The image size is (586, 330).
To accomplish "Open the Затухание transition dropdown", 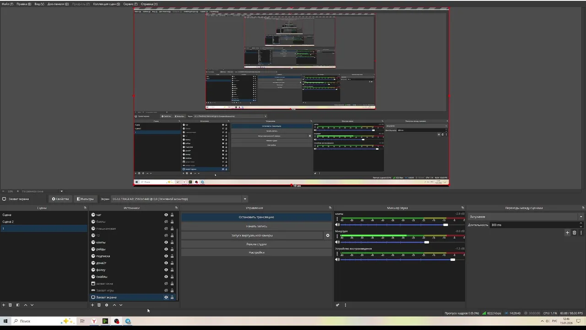I will pyautogui.click(x=526, y=216).
